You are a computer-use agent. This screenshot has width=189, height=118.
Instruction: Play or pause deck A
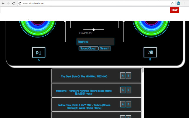[x=39, y=53]
